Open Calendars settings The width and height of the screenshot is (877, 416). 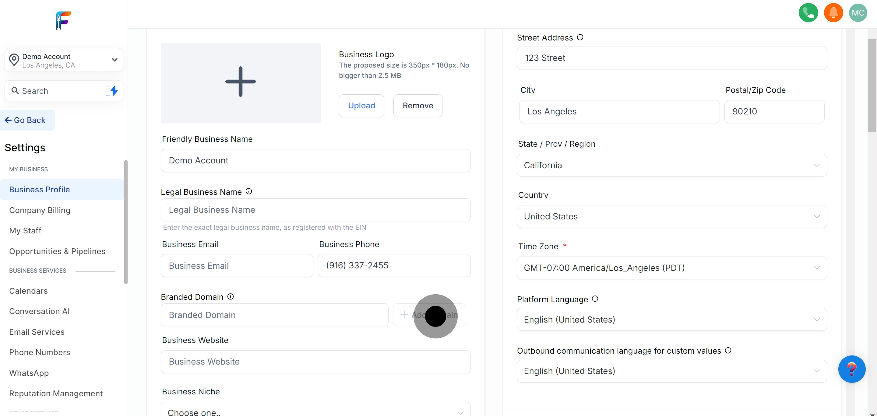point(29,291)
